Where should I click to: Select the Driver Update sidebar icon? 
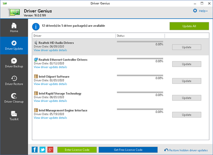14,43
